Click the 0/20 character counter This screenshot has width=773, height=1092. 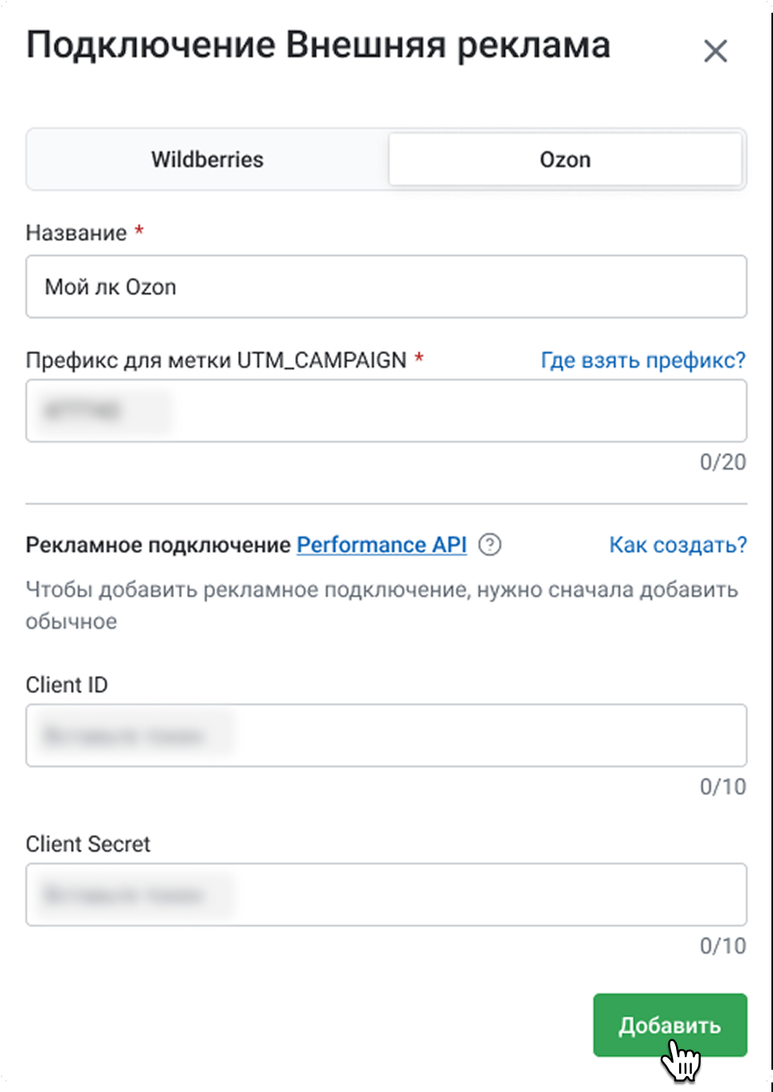[722, 462]
